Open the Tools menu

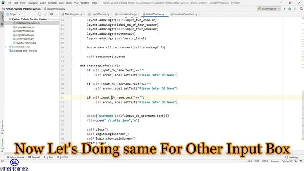pyautogui.click(x=68, y=3)
